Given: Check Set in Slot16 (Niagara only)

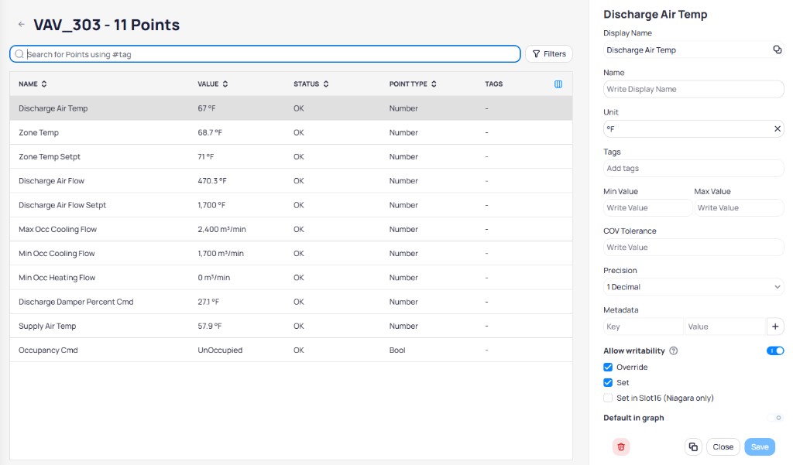Looking at the screenshot, I should point(608,398).
